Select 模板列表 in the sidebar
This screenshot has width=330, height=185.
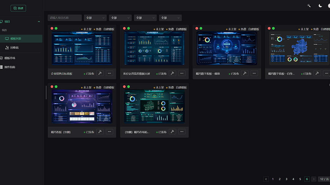point(16,39)
